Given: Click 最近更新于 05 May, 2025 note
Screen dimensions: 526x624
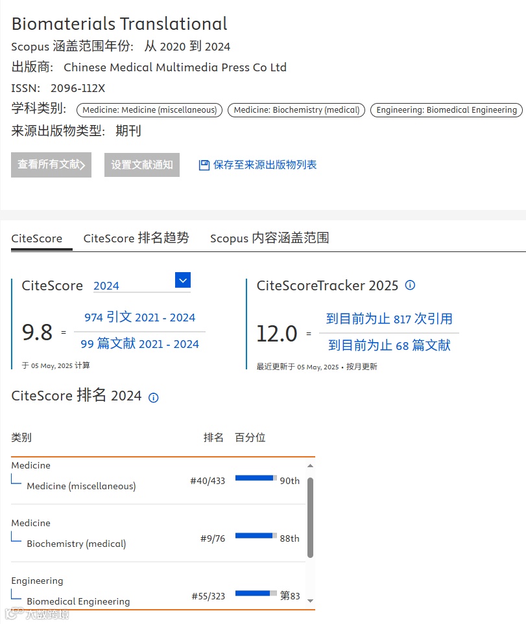Looking at the screenshot, I should point(317,367).
